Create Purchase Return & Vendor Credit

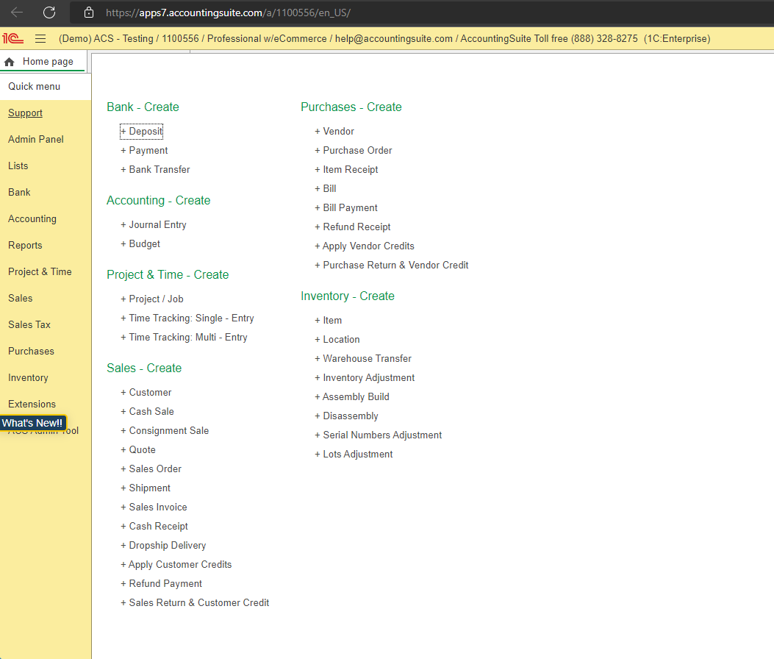(392, 266)
